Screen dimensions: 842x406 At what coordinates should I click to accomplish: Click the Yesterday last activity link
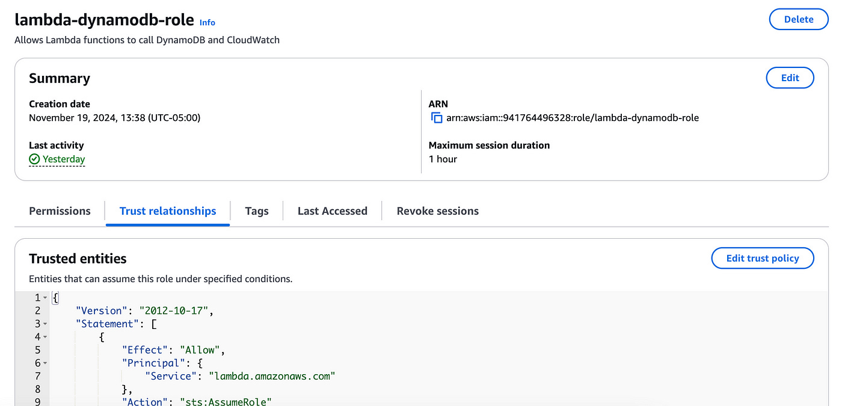click(x=64, y=159)
